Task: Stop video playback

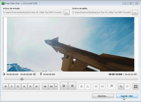Action: point(18,86)
